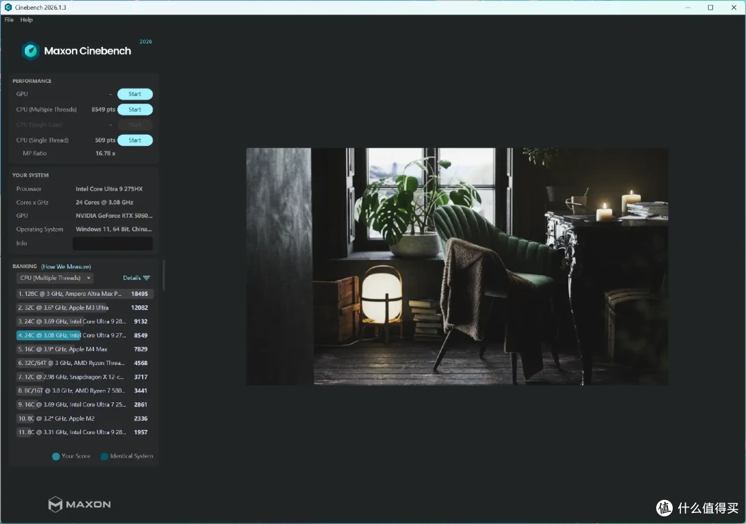The height and width of the screenshot is (524, 746).
Task: Click the 8549 pts multi-thread score
Action: [x=103, y=109]
